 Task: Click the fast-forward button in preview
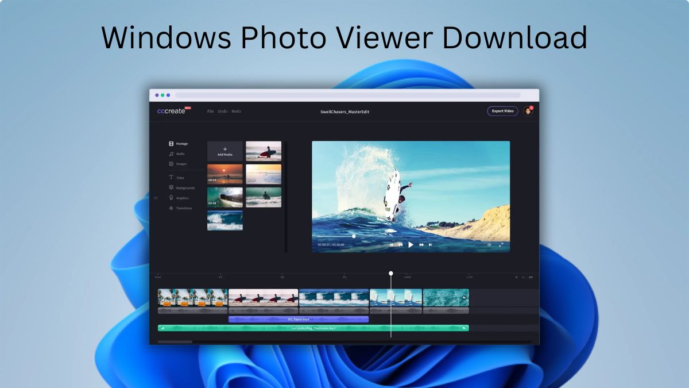(421, 244)
